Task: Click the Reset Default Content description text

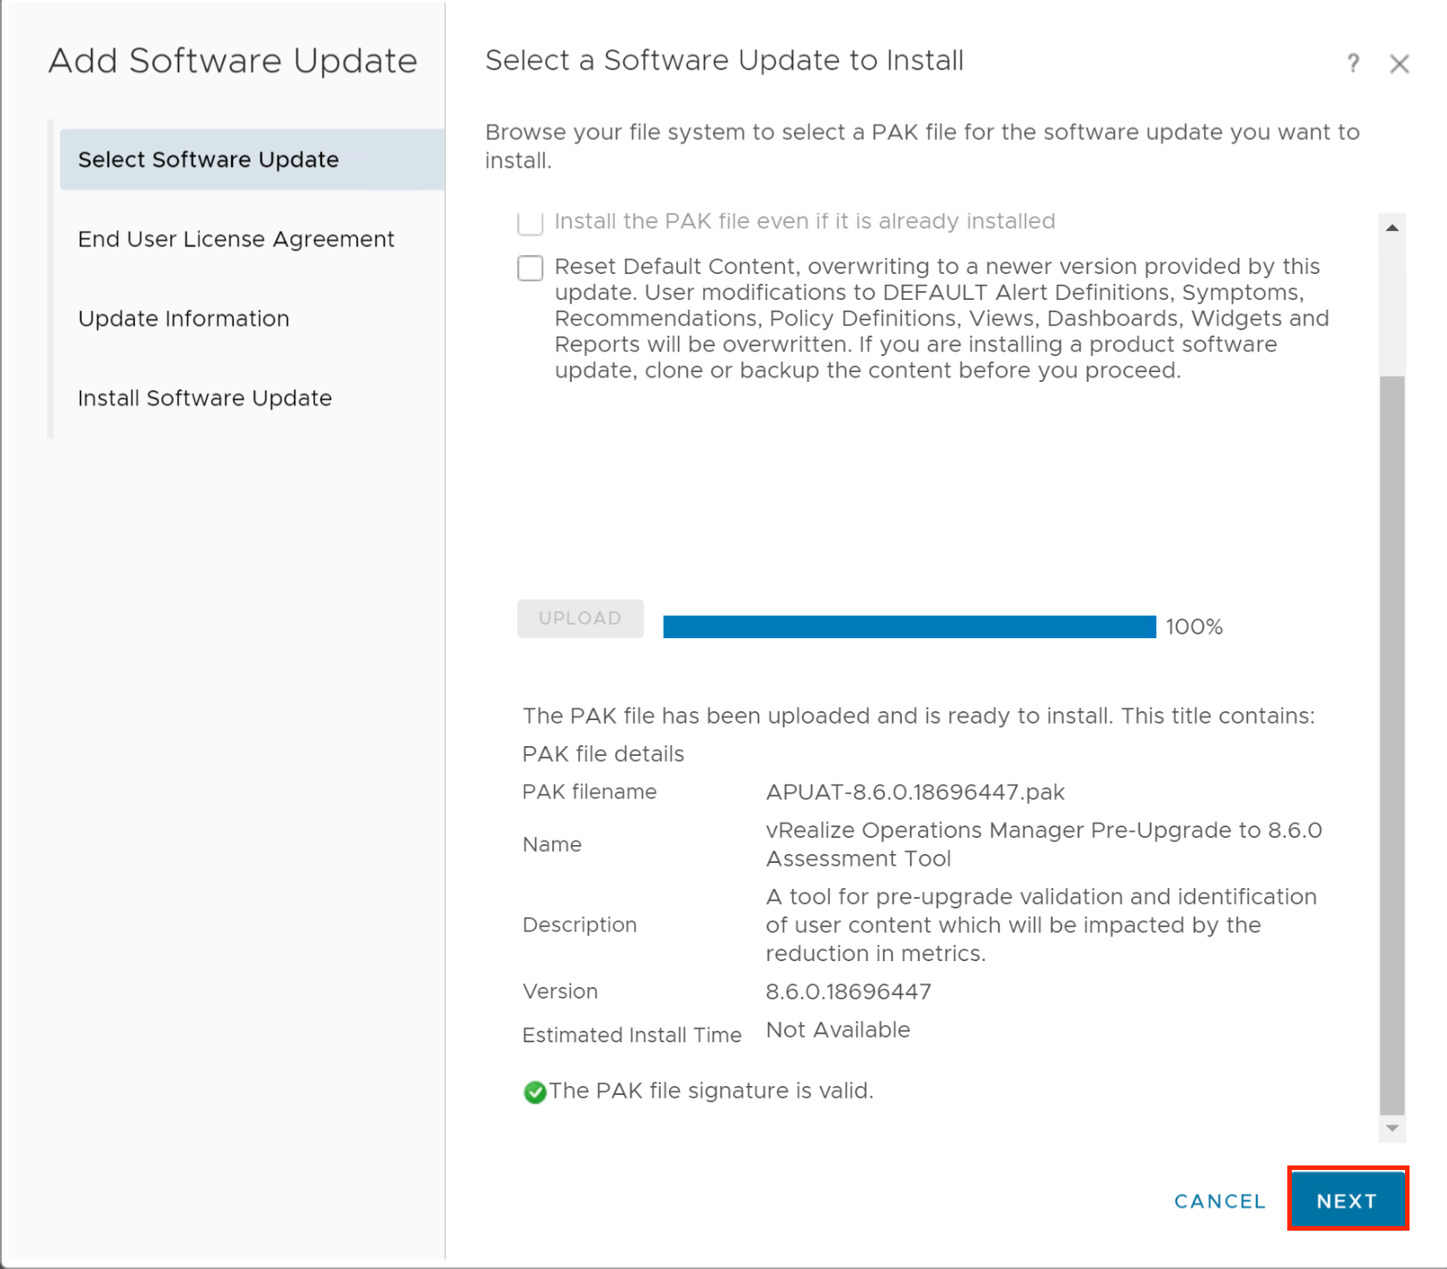Action: (941, 319)
